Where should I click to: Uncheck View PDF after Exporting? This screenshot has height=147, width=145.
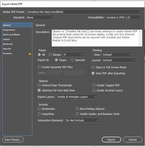click(x=93, y=73)
